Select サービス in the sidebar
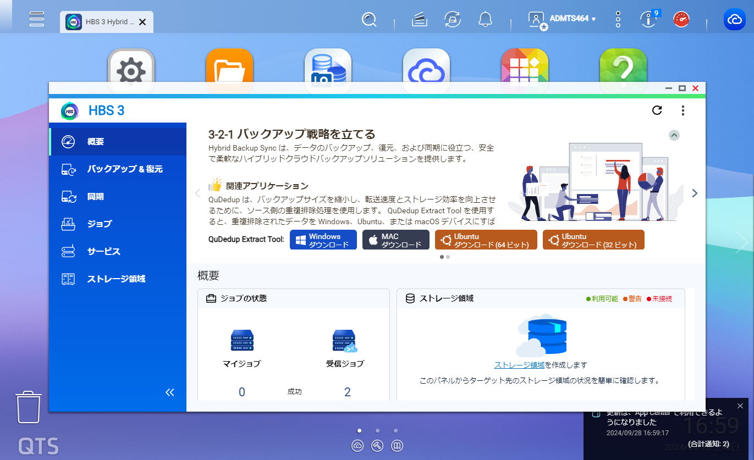 pyautogui.click(x=118, y=252)
